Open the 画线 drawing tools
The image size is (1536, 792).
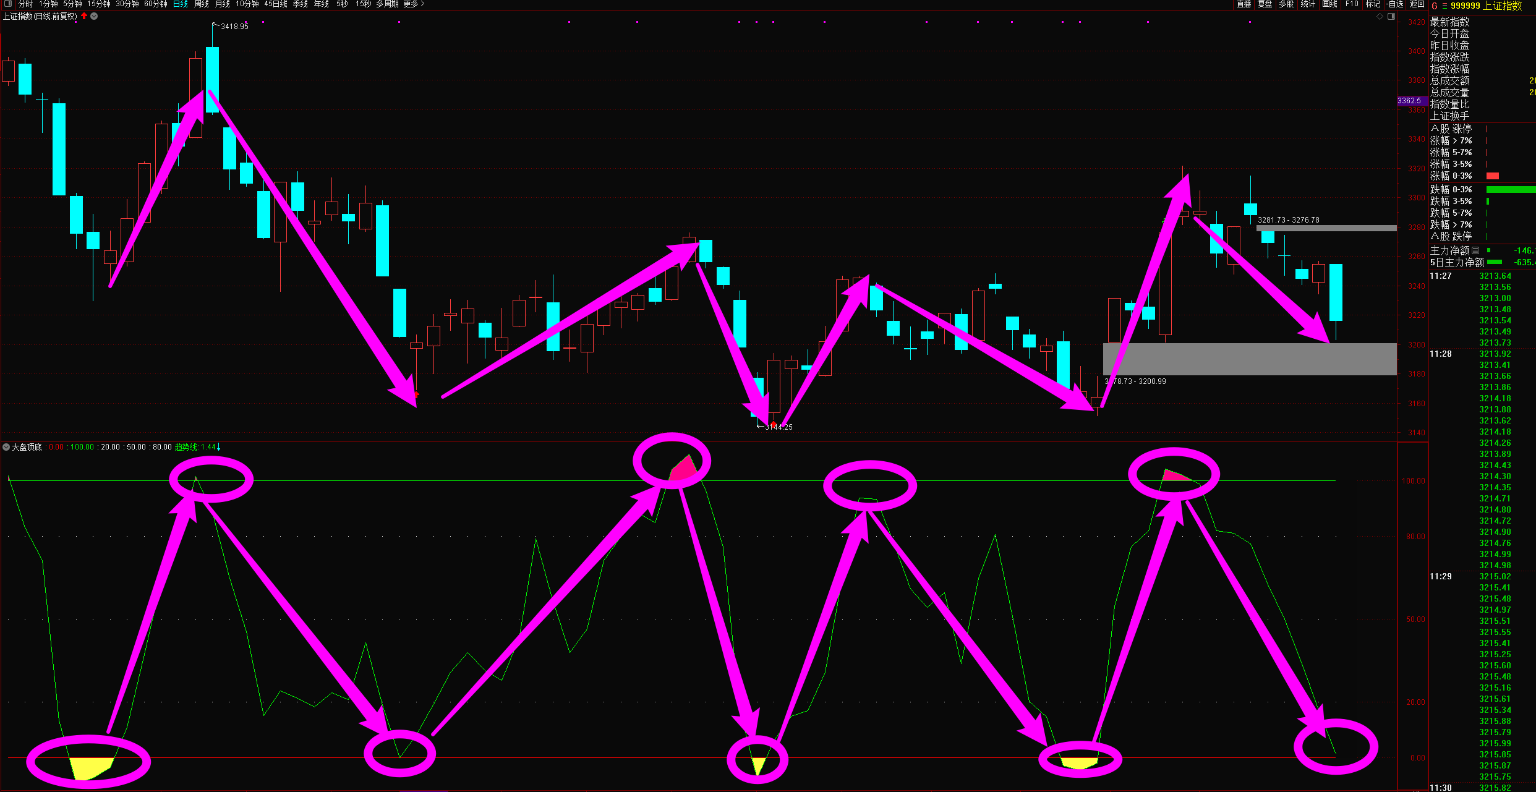click(1329, 4)
